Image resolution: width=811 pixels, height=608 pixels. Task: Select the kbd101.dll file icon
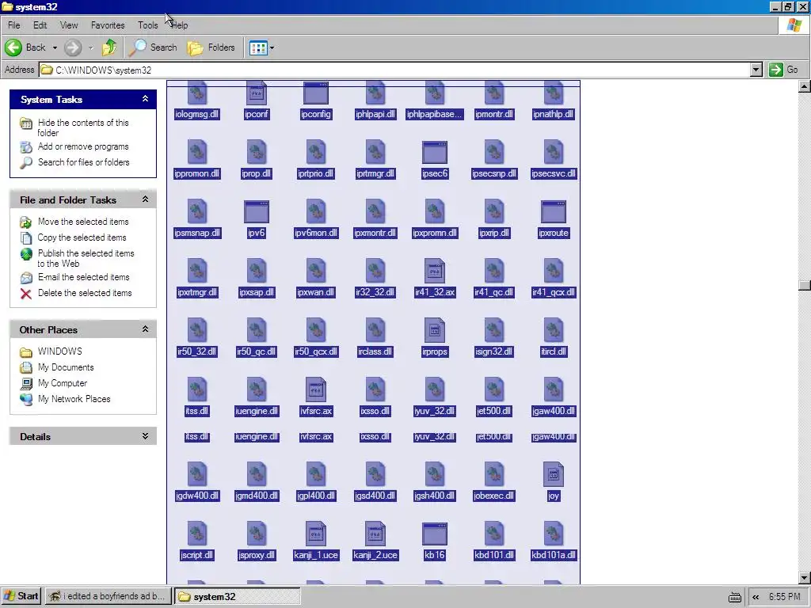click(x=494, y=534)
